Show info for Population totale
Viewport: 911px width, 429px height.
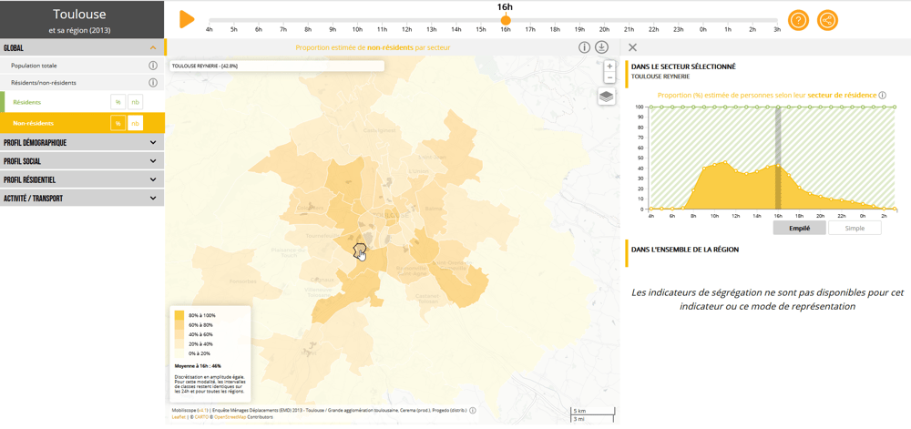153,66
